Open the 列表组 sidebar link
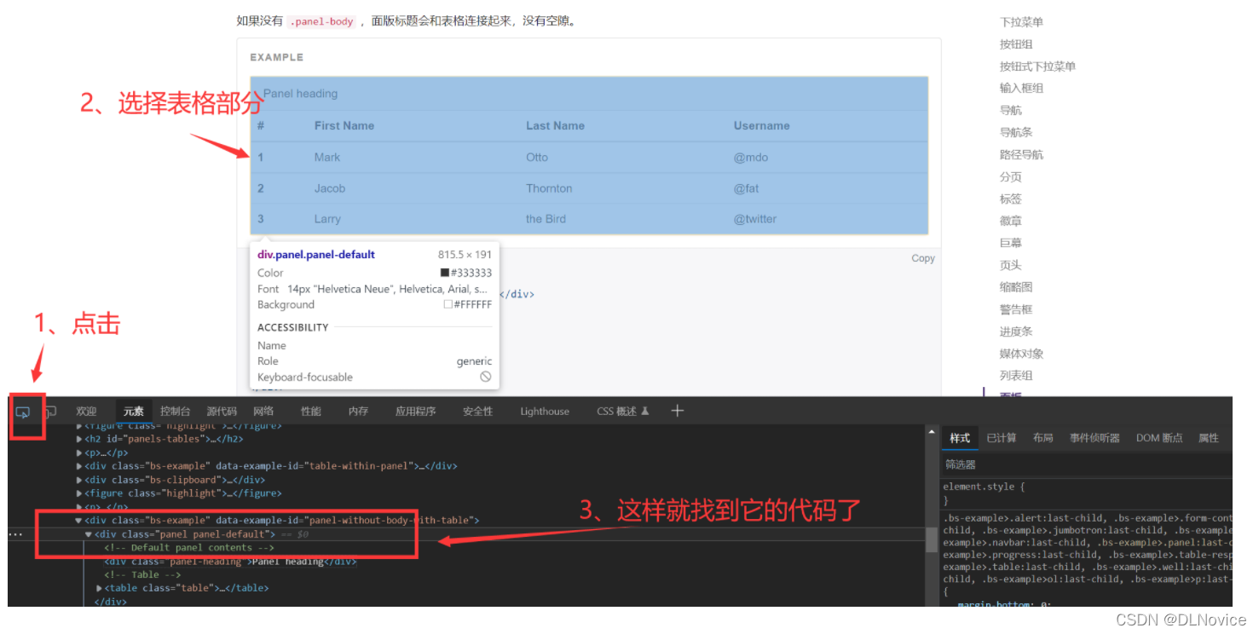 [x=1016, y=375]
